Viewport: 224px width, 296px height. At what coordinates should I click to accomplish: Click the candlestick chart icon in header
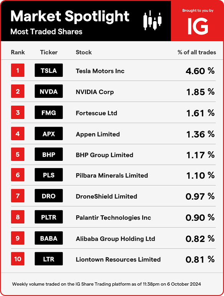pyautogui.click(x=152, y=20)
